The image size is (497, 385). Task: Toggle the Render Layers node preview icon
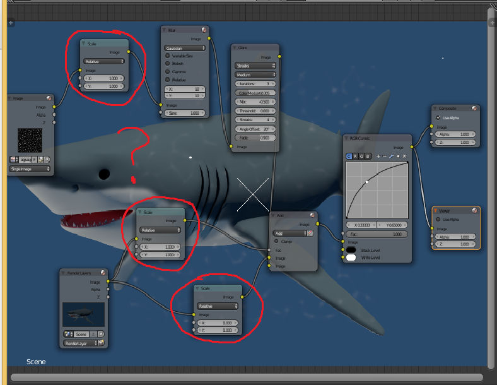(x=103, y=273)
